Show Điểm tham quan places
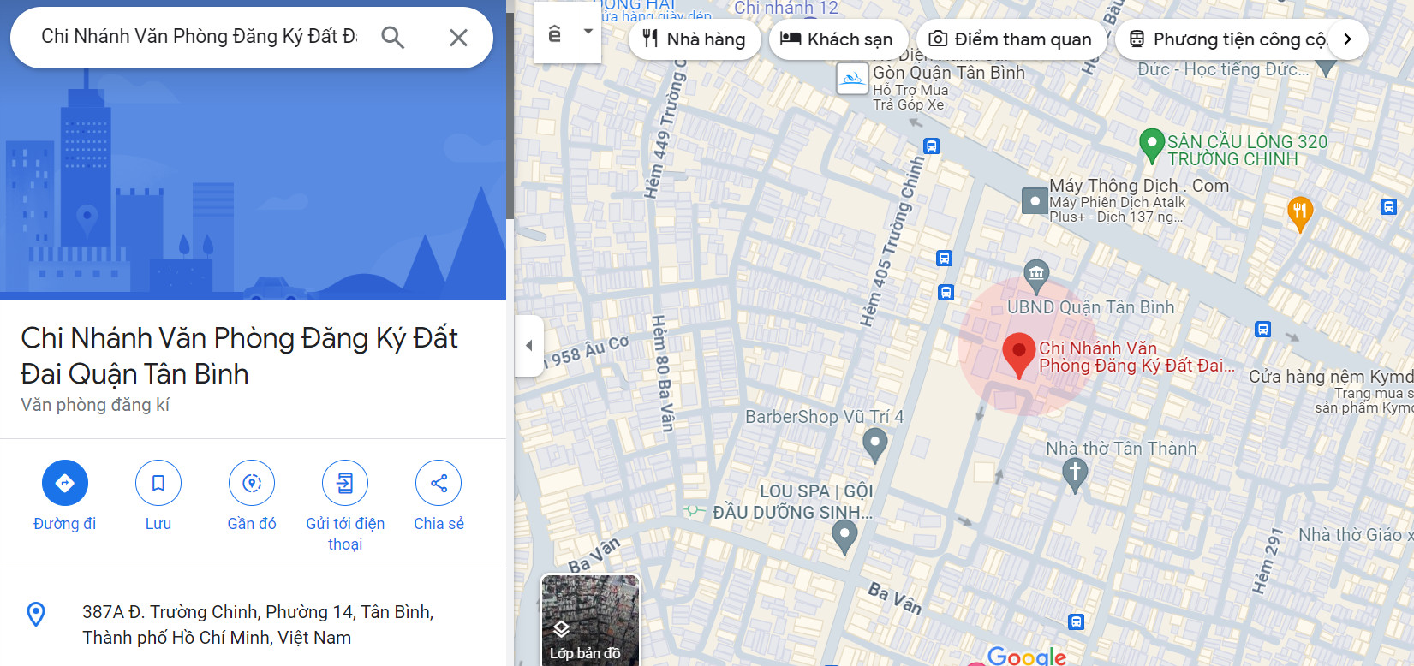The image size is (1414, 666). click(x=1011, y=39)
